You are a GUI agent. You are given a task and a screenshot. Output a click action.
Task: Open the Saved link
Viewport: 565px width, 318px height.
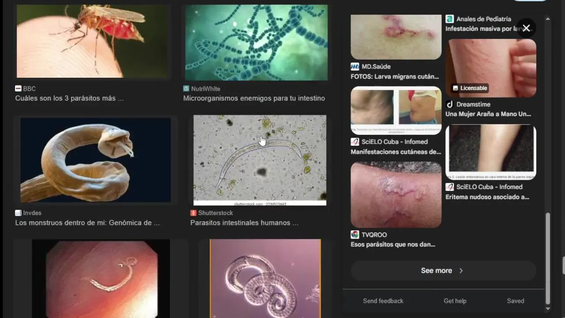tap(516, 301)
